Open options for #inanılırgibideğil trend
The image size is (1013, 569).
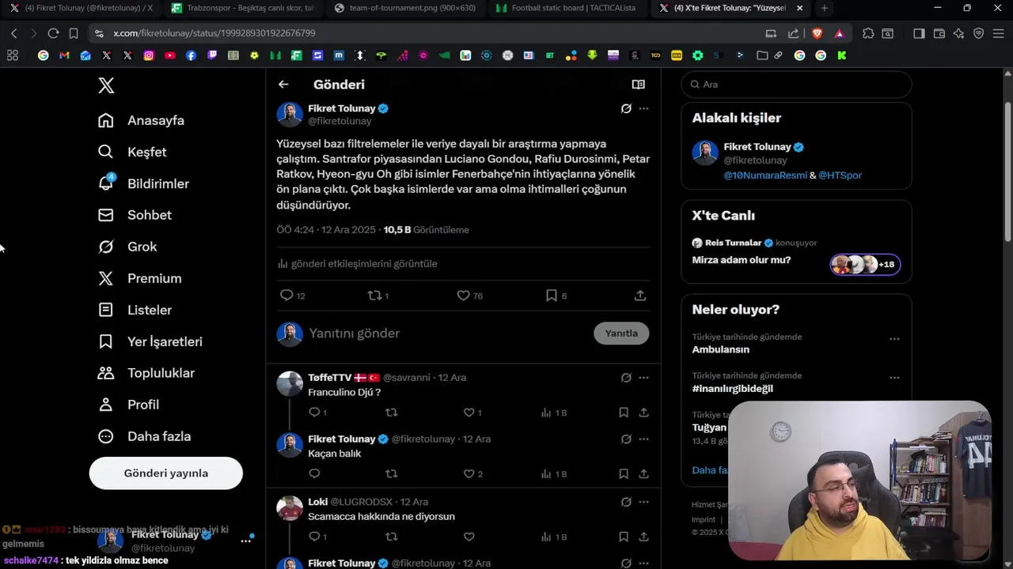894,378
